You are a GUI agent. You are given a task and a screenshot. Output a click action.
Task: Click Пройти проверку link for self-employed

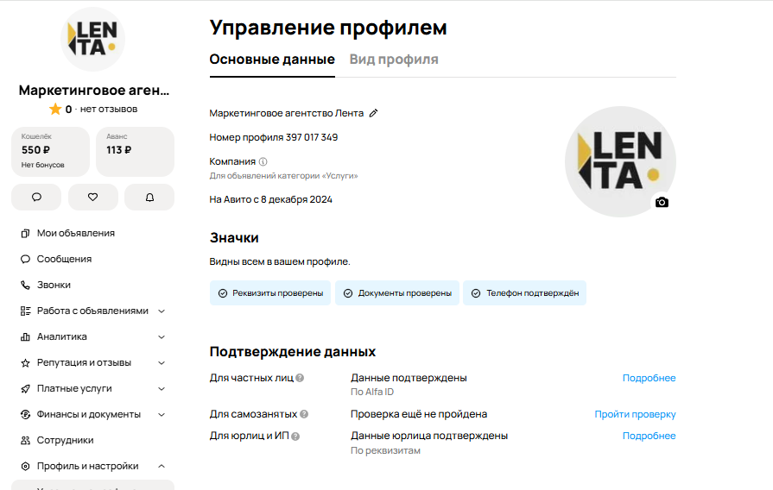[x=635, y=414]
